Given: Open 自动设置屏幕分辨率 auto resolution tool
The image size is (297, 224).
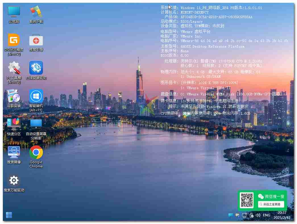Looking at the screenshot, I should pos(36,123).
